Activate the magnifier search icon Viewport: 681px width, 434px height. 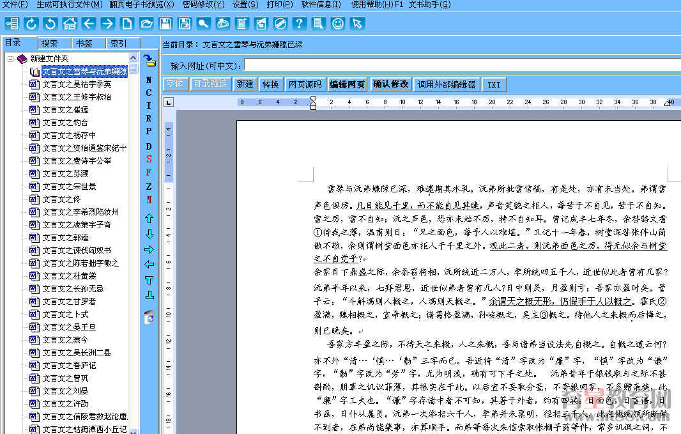[x=202, y=24]
